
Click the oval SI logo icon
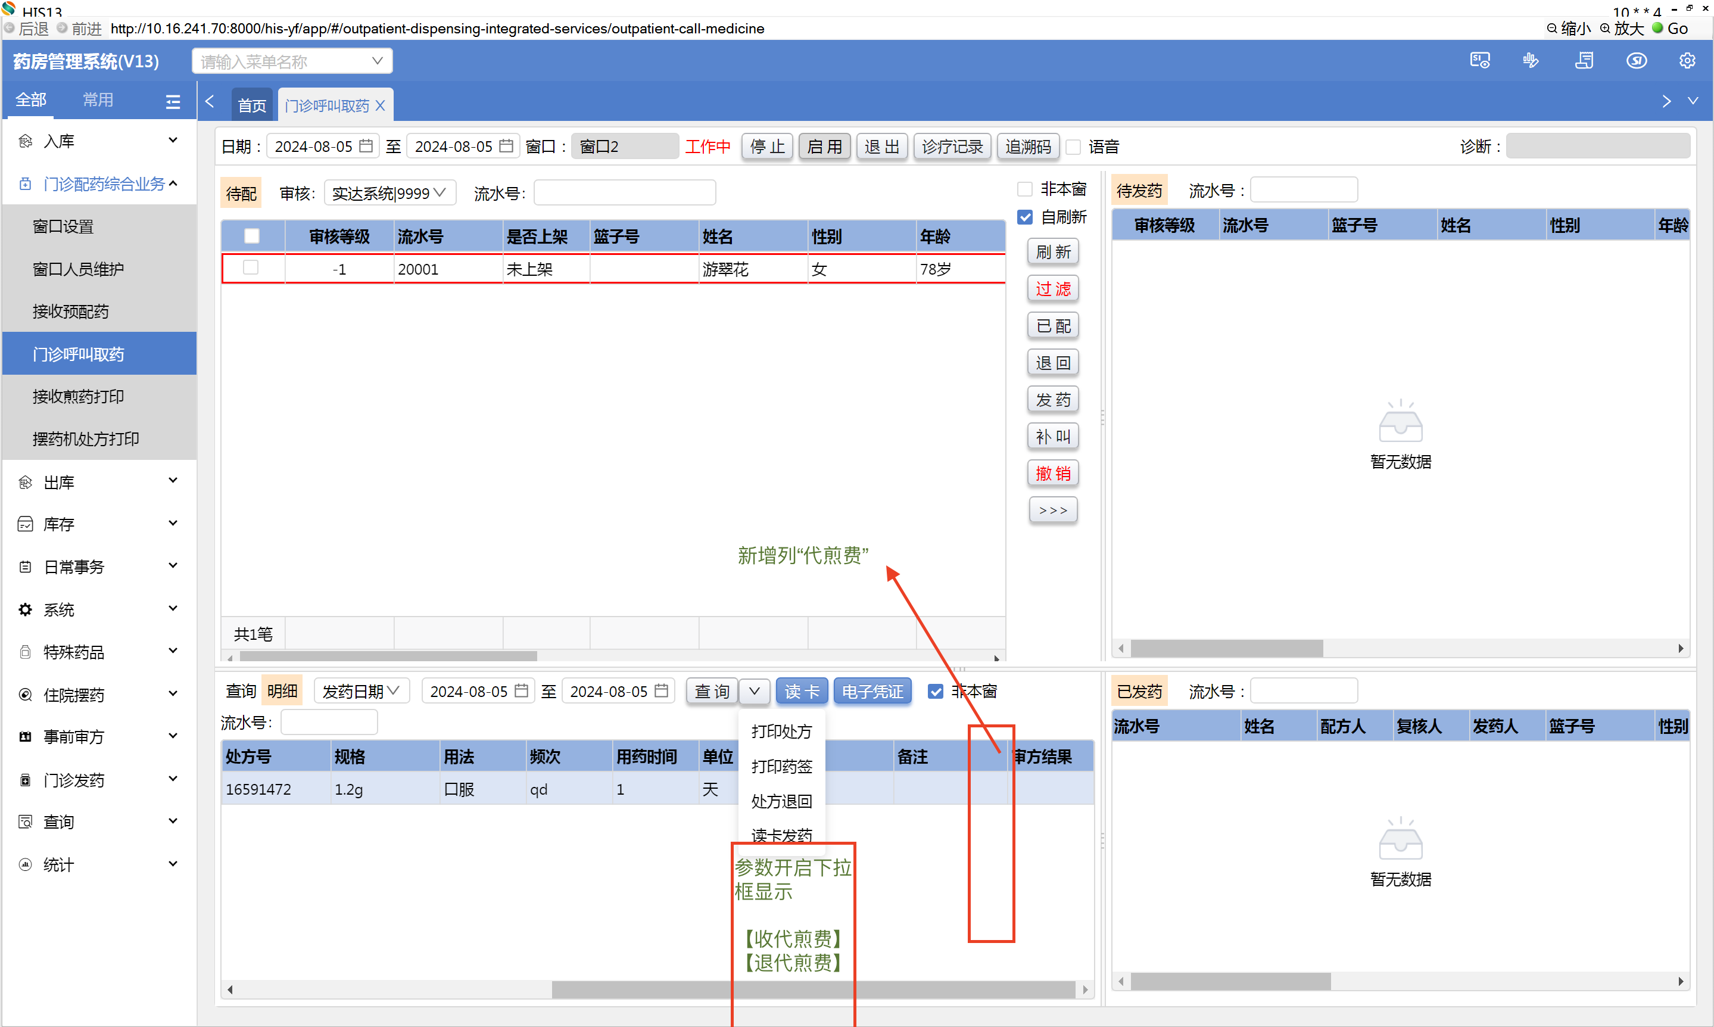point(1636,61)
